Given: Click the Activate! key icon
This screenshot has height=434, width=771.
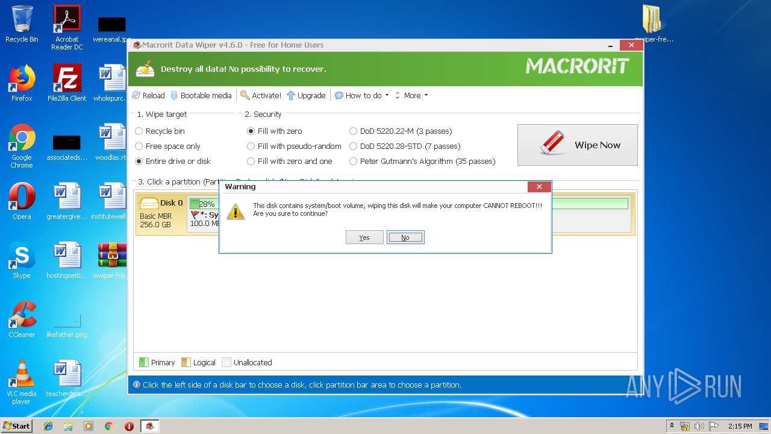Looking at the screenshot, I should [245, 95].
